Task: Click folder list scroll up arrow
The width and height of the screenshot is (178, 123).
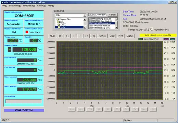Action: click(85, 19)
